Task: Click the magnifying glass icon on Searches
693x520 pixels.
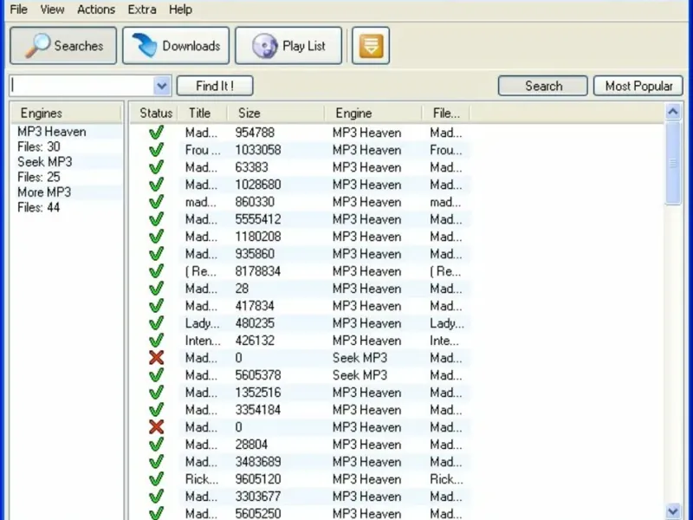Action: click(37, 46)
